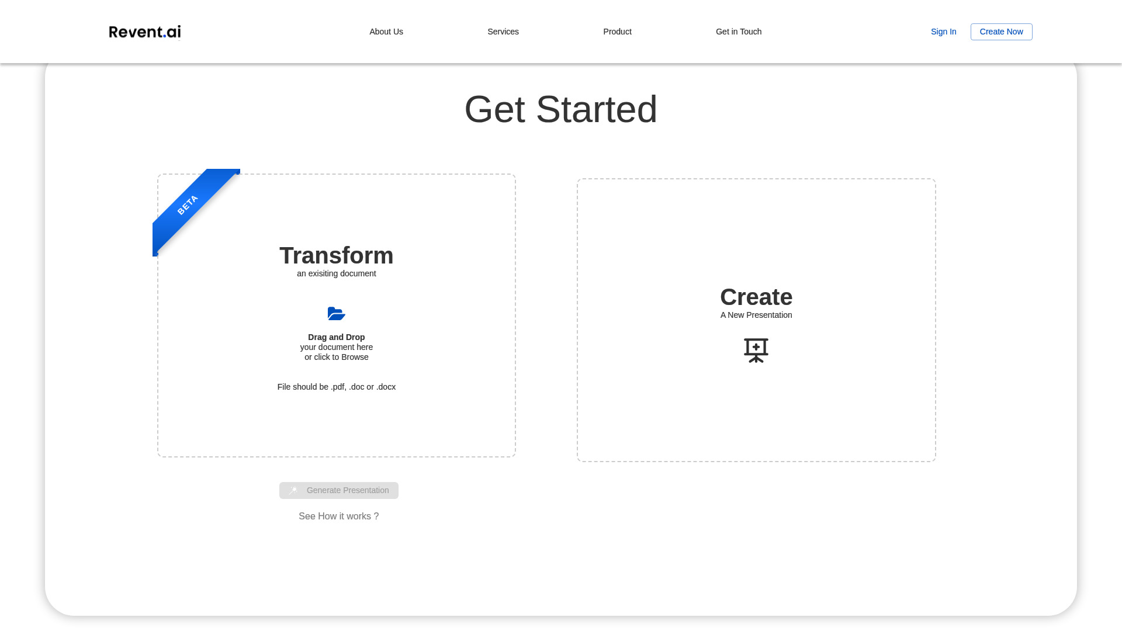Image resolution: width=1122 pixels, height=631 pixels.
Task: Click the Generate Presentation button
Action: [x=339, y=490]
